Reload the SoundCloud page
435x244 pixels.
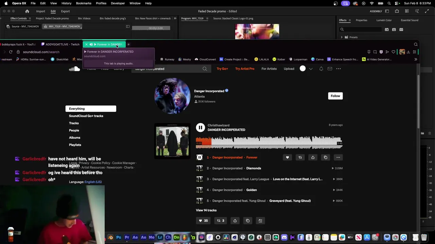pos(11,52)
